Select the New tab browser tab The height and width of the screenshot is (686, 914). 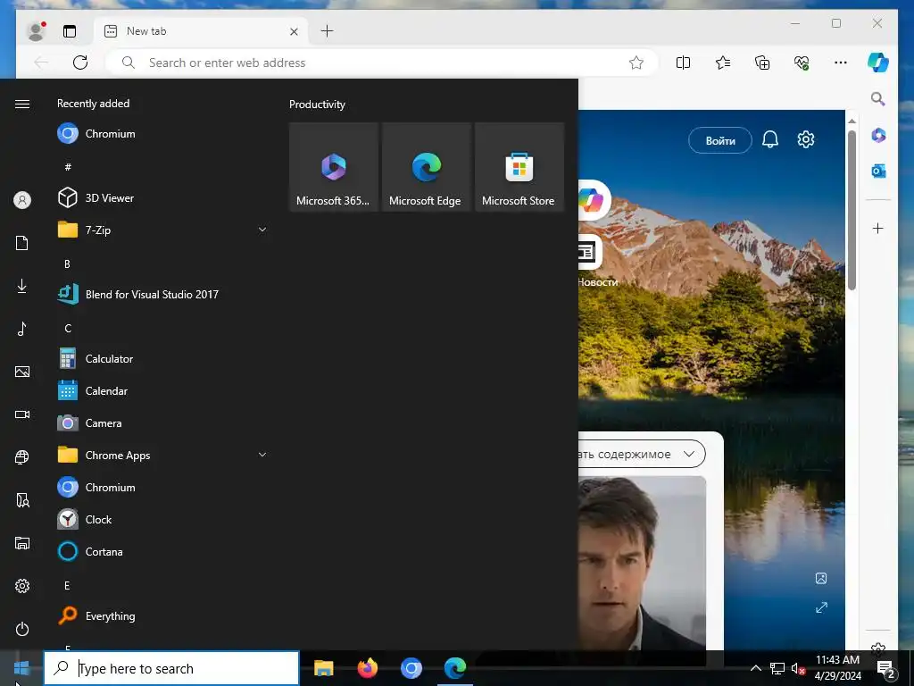201,31
